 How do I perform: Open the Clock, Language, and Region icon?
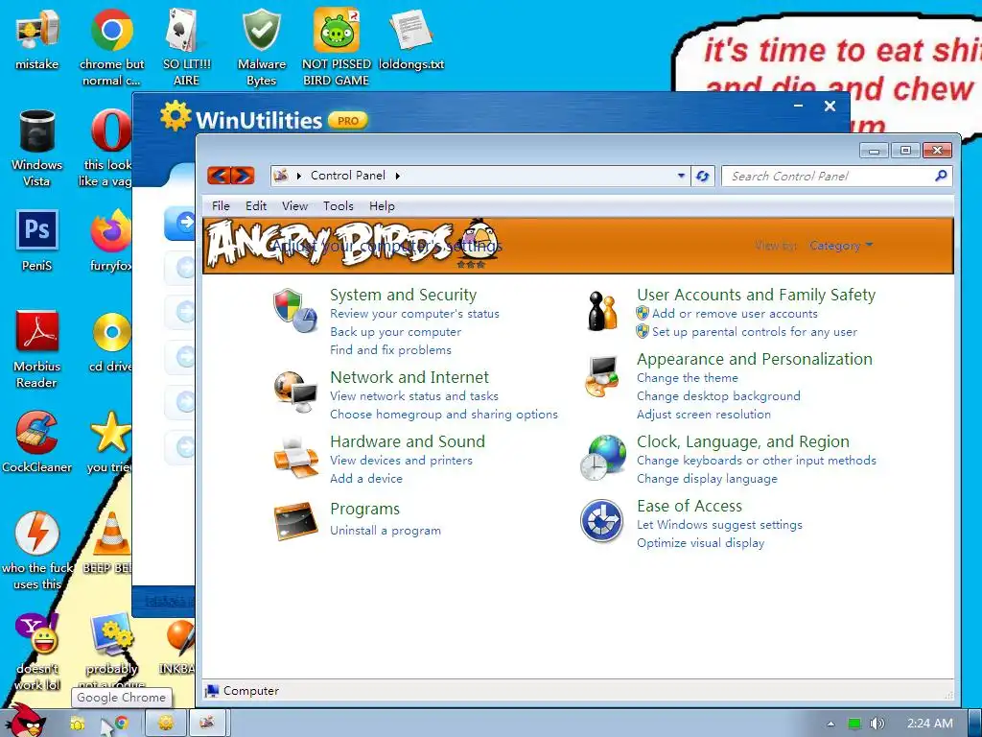click(602, 458)
